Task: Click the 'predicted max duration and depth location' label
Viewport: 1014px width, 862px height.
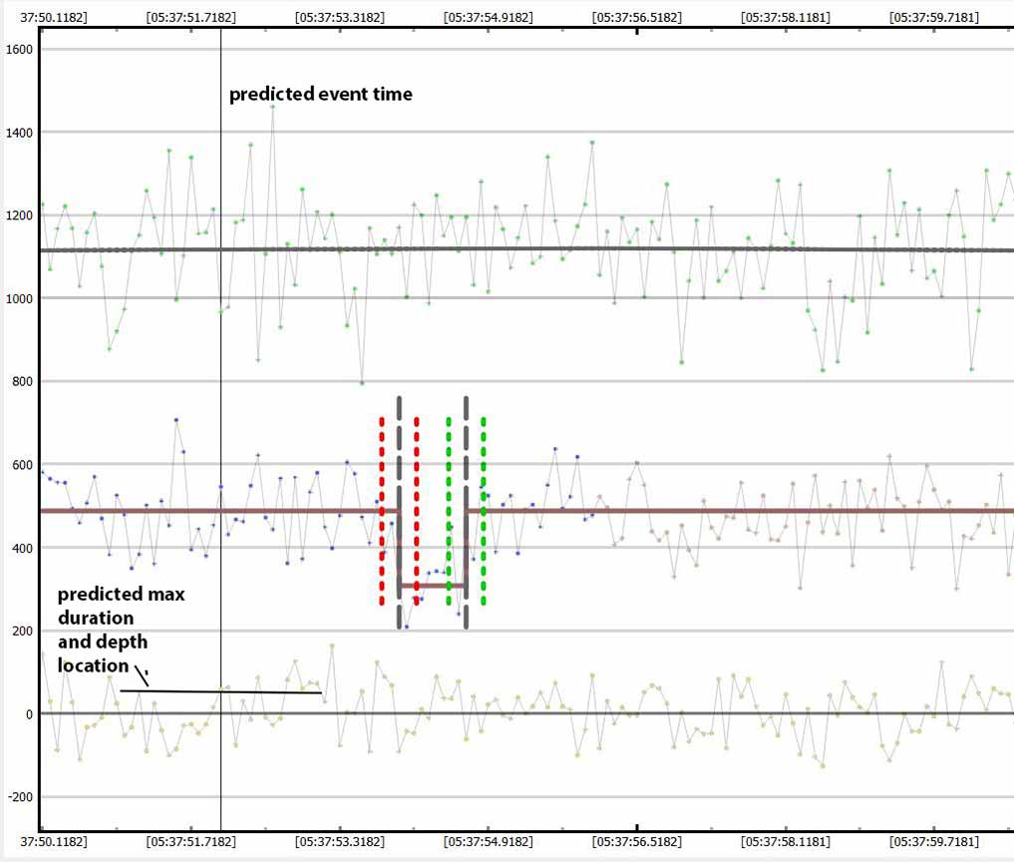Action: click(x=122, y=630)
